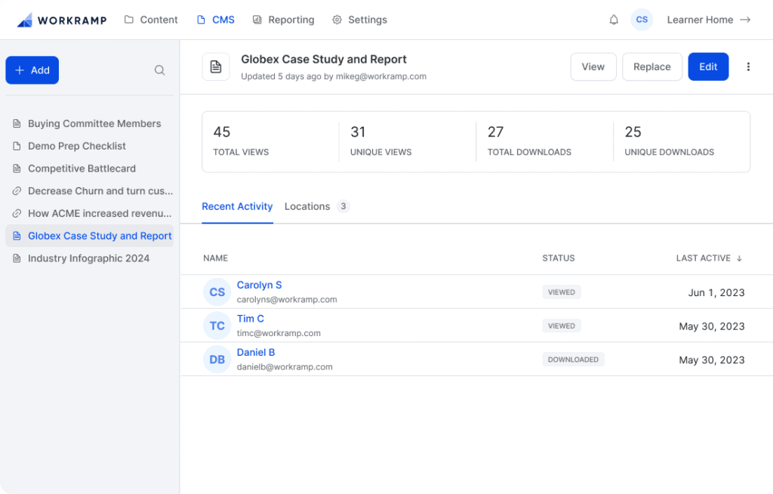This screenshot has width=773, height=494.
Task: Select How ACME increased revenu... item
Action: (x=89, y=213)
